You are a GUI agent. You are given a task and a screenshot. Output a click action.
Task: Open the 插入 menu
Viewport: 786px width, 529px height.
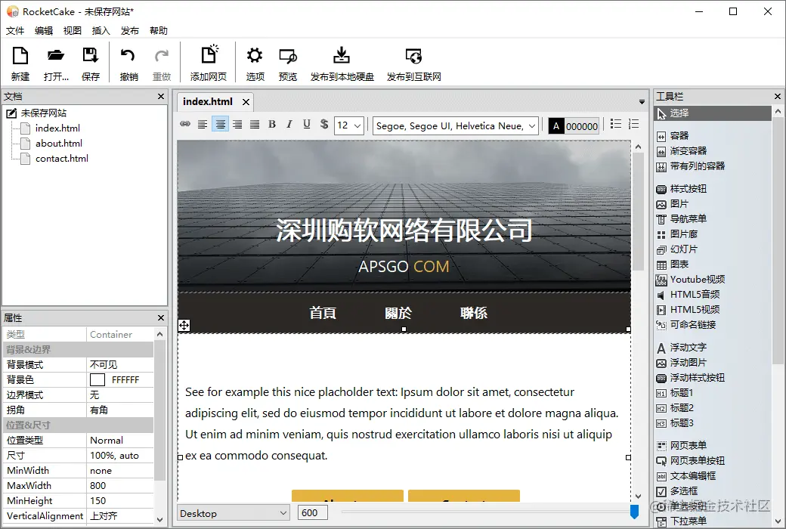click(x=101, y=30)
